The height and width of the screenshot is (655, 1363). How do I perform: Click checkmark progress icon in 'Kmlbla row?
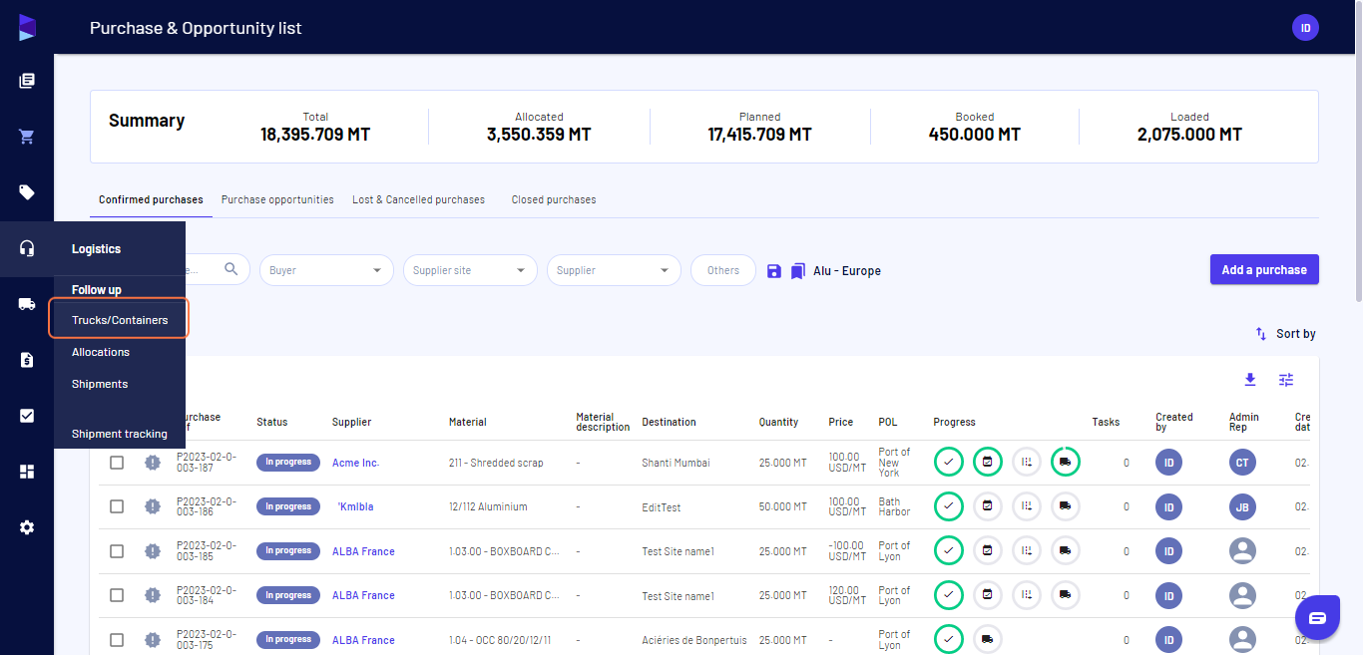point(949,506)
